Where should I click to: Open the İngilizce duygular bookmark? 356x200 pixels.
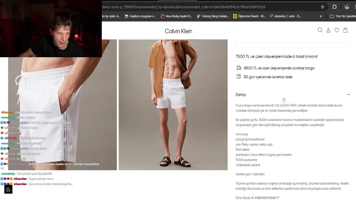coord(140,16)
